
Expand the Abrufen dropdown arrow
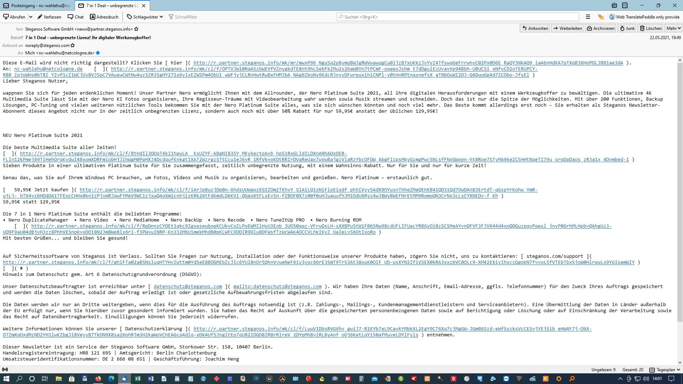coord(31,17)
